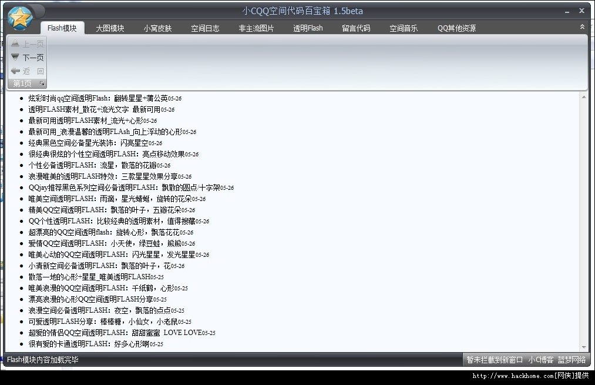Select the 透明Flash tab

[x=308, y=28]
